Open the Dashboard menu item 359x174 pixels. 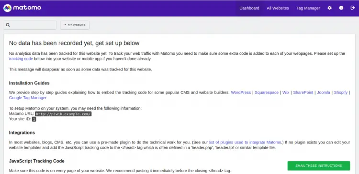click(x=249, y=8)
